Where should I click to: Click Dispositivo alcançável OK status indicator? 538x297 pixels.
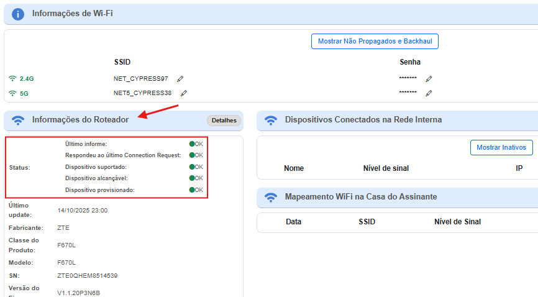click(x=196, y=178)
